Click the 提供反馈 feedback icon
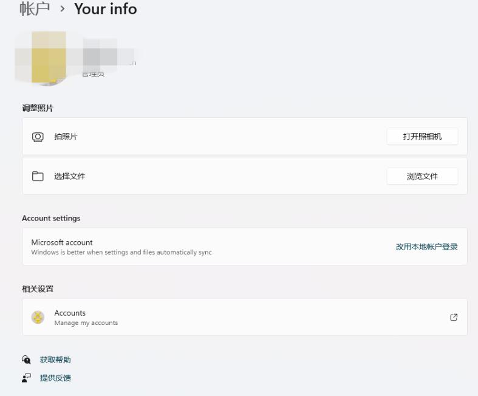Image resolution: width=478 pixels, height=396 pixels. 27,378
